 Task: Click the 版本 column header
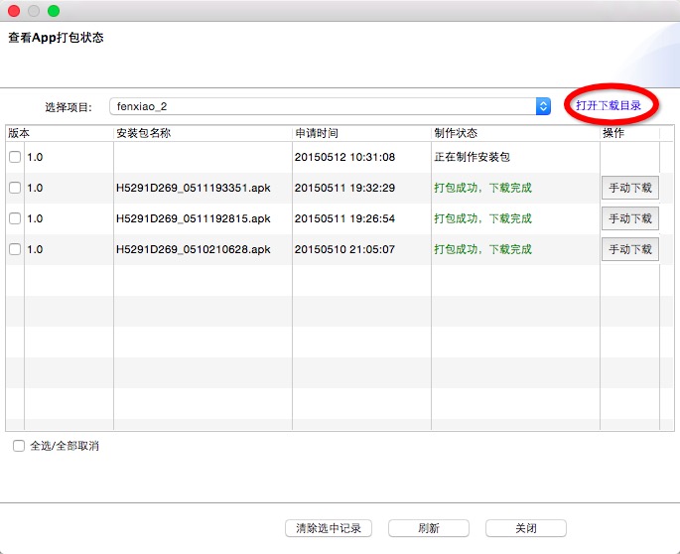point(19,133)
